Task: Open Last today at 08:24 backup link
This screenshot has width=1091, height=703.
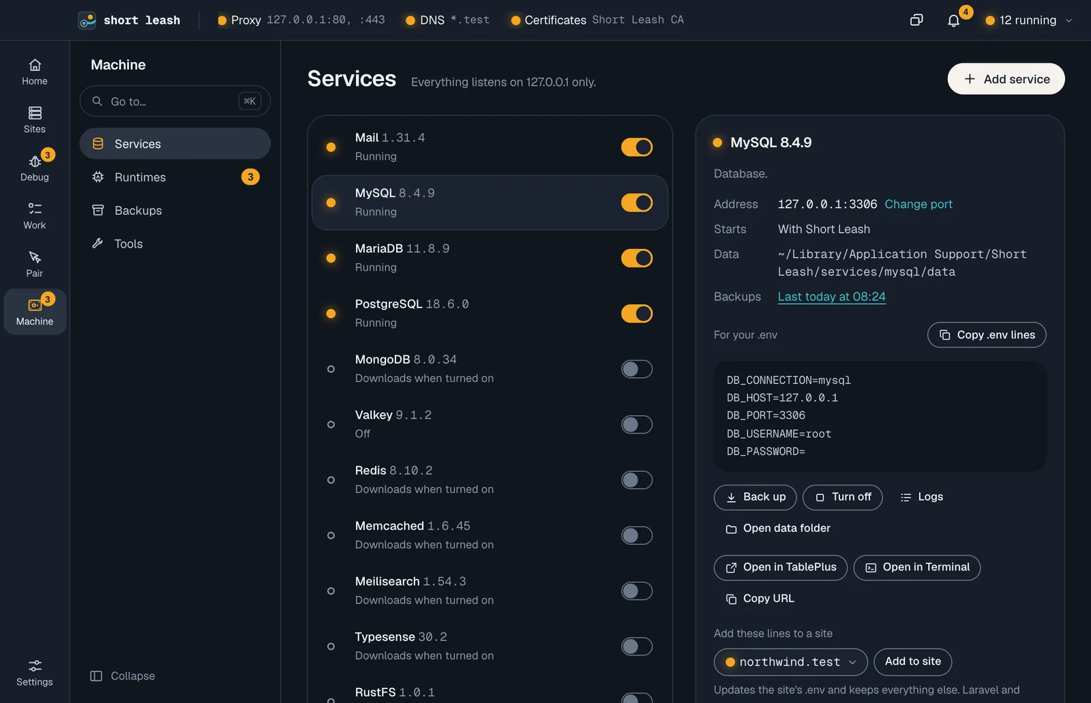Action: point(832,297)
